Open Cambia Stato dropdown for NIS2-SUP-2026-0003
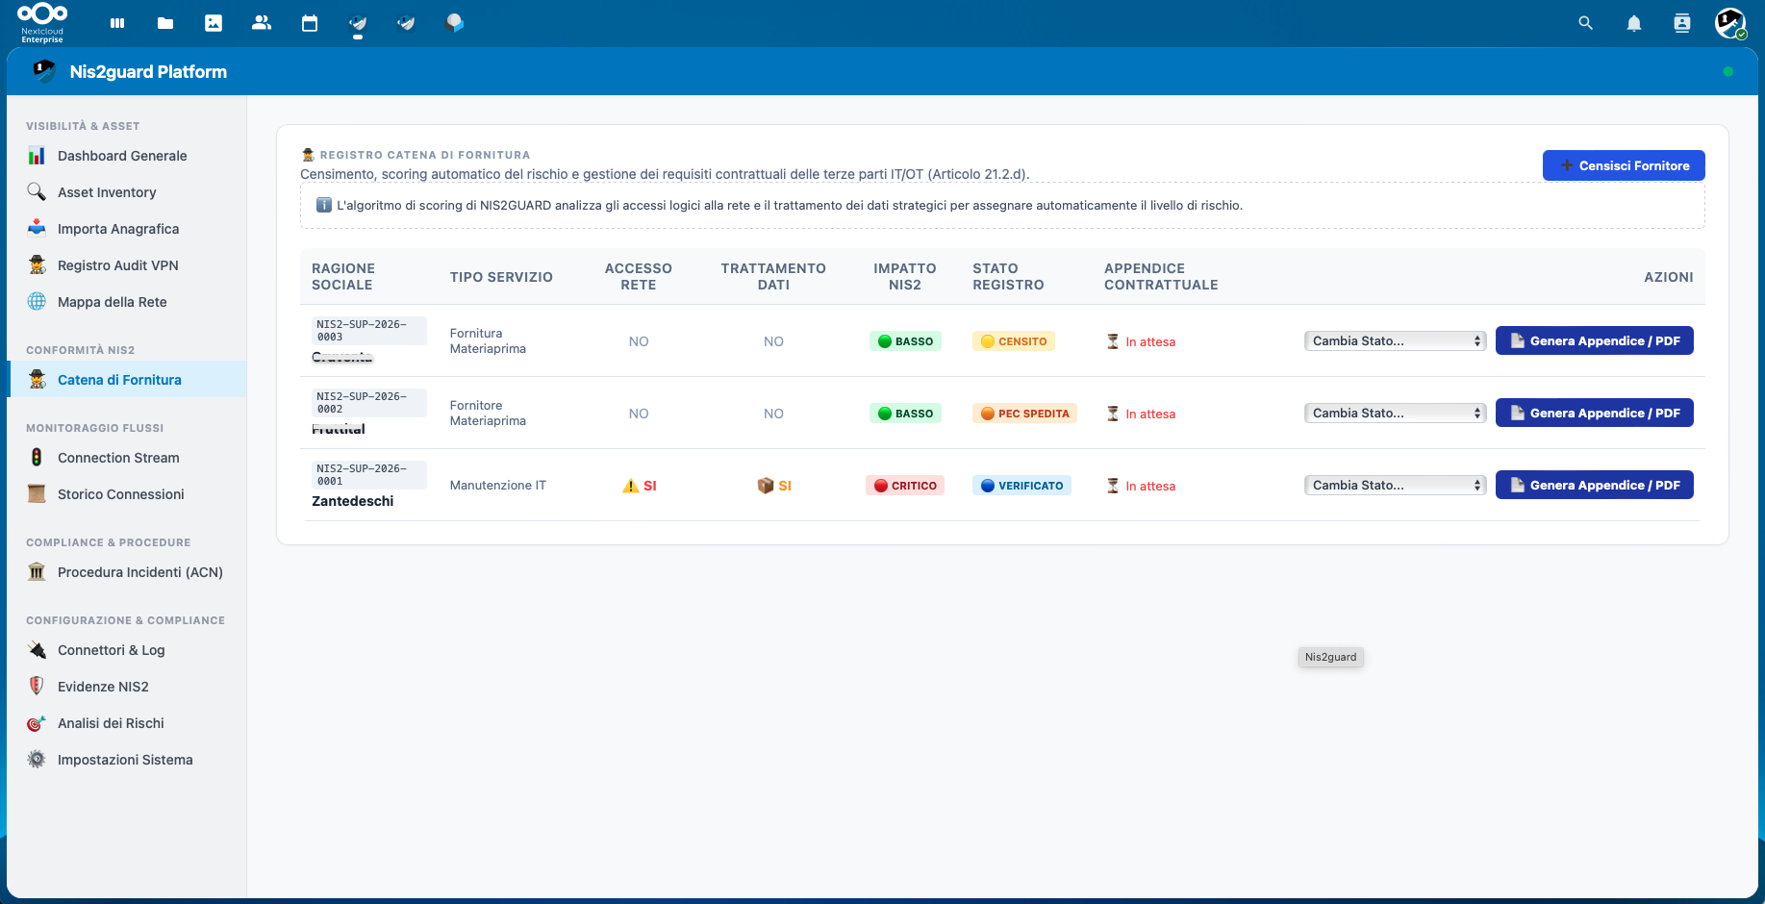Screen dimensions: 1765x904 tap(1395, 340)
